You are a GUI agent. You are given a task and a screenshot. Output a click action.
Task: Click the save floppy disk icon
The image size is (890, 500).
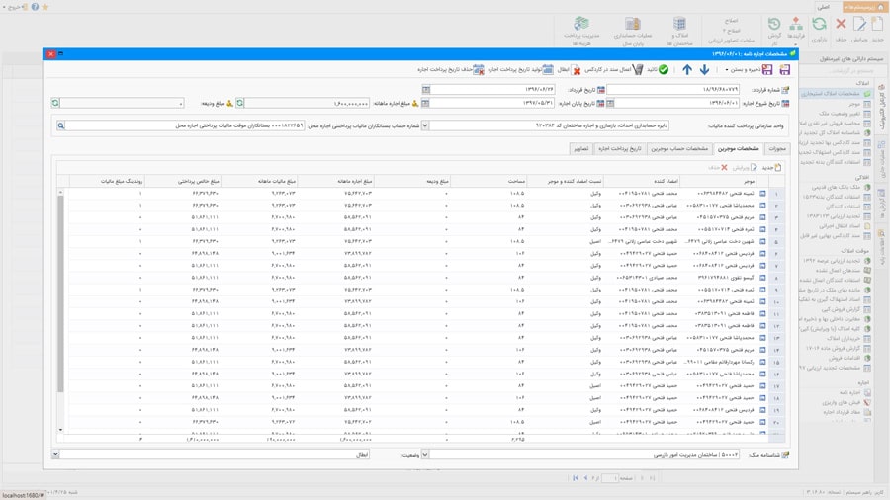[784, 70]
